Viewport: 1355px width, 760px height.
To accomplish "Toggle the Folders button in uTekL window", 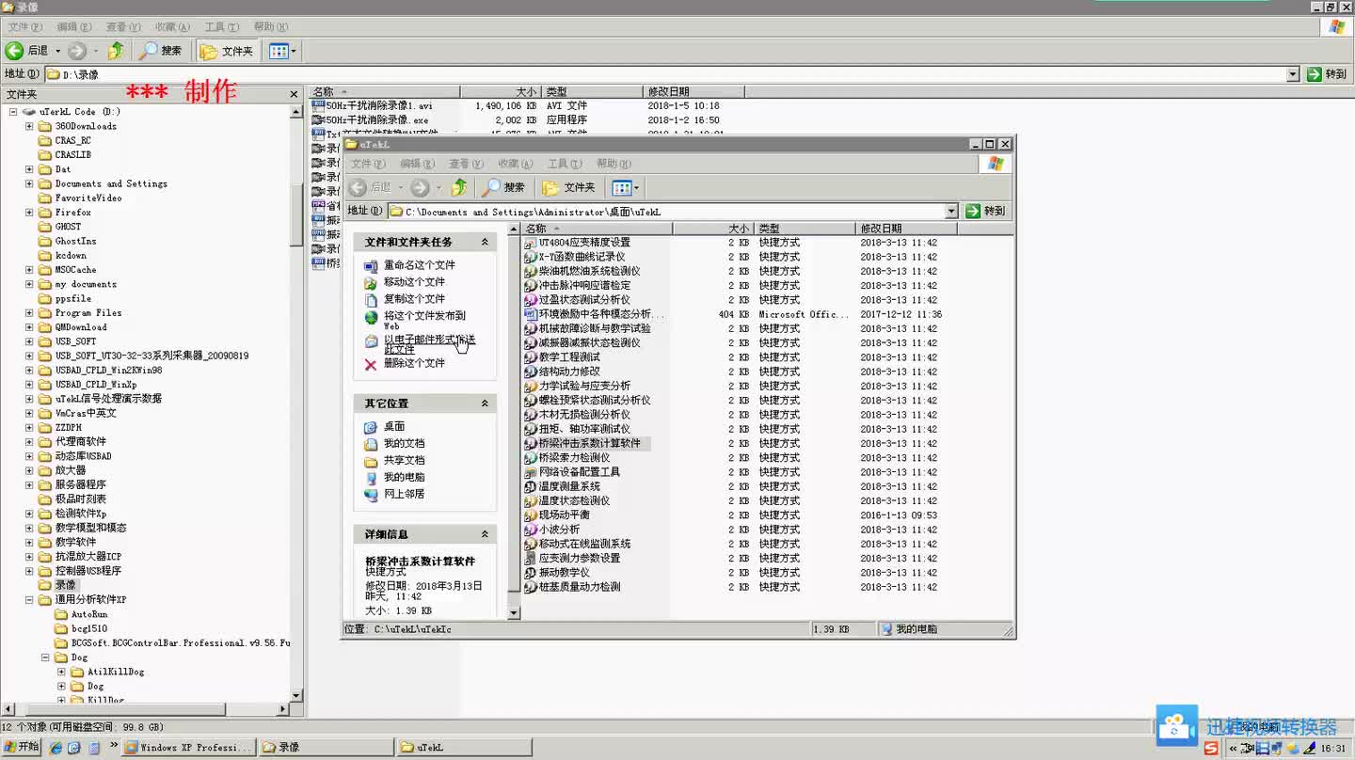I will coord(568,187).
